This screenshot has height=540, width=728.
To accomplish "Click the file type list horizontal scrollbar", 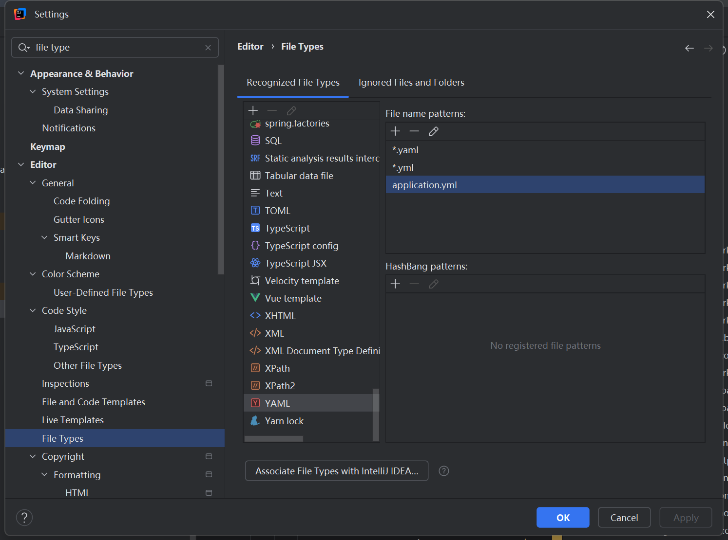I will pos(274,439).
